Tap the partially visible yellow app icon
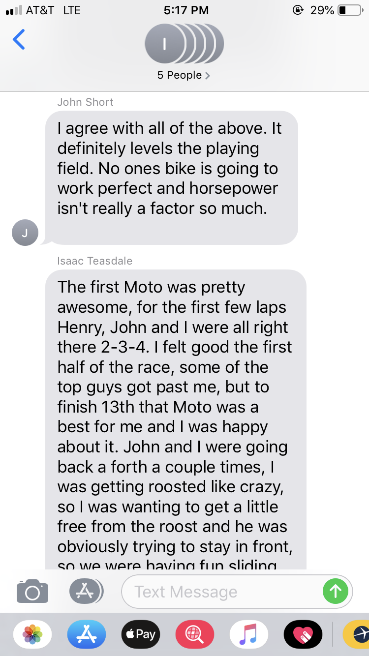Image resolution: width=369 pixels, height=656 pixels. click(x=357, y=634)
